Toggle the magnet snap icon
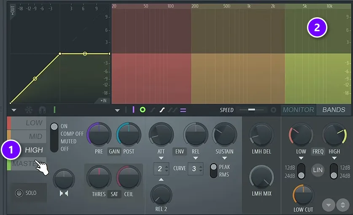Image resolution: width=353 pixels, height=215 pixels. click(x=42, y=110)
